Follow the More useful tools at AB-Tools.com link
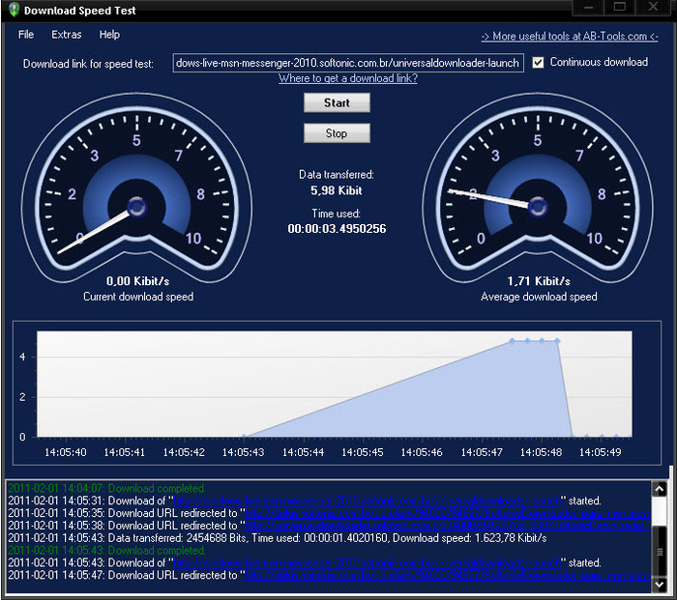Viewport: 677px width, 600px height. tap(570, 37)
